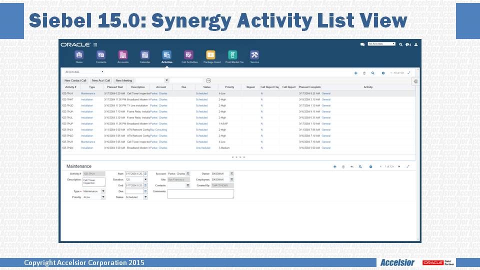This screenshot has height=270, width=480.
Task: Expand the Priority dropdown in the form
Action: [x=103, y=197]
